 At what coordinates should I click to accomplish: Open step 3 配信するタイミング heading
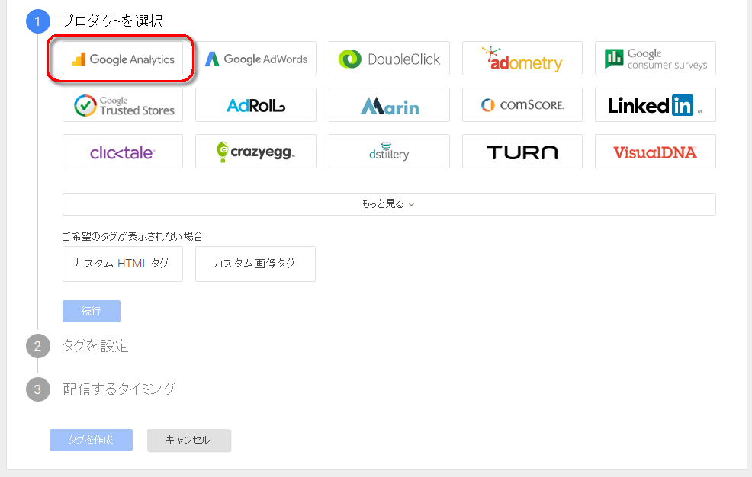click(119, 389)
